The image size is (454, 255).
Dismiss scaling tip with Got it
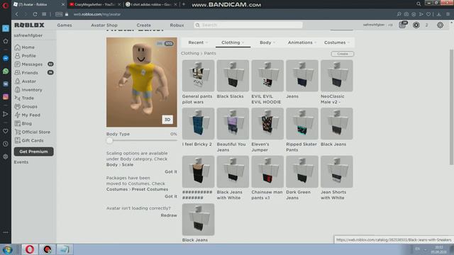[171, 171]
